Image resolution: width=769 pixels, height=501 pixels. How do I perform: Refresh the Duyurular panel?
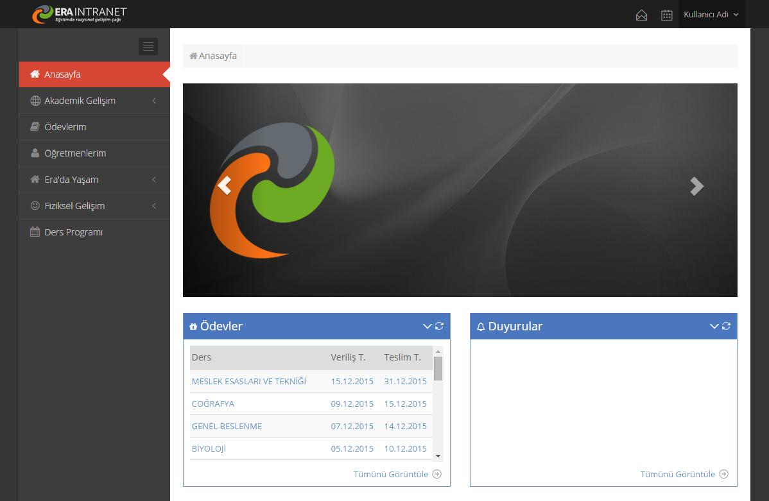(726, 326)
